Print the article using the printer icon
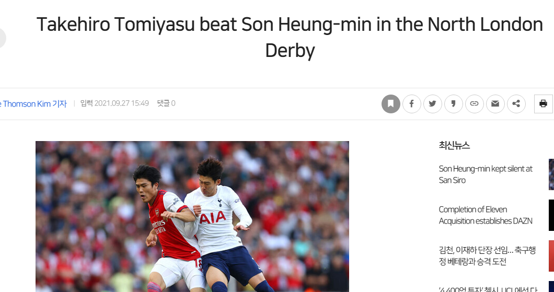This screenshot has height=292, width=554. point(544,104)
